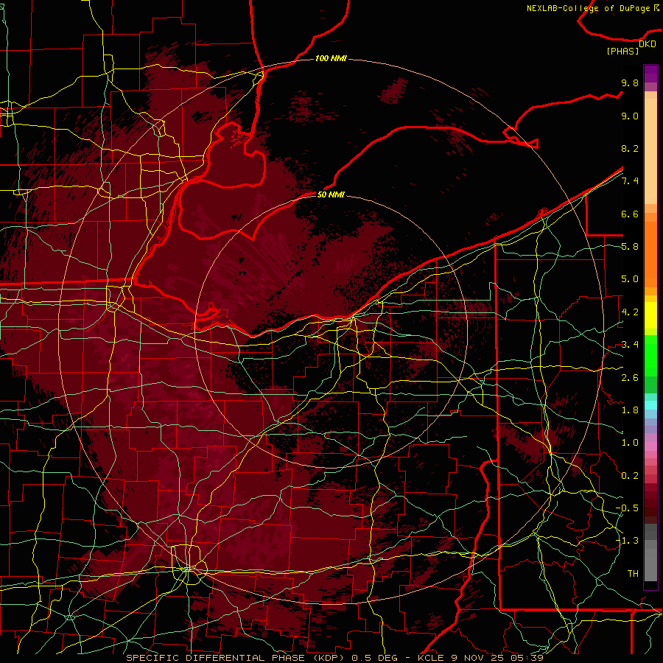
Task: Click the gray segment of the color bar
Action: pos(650,554)
